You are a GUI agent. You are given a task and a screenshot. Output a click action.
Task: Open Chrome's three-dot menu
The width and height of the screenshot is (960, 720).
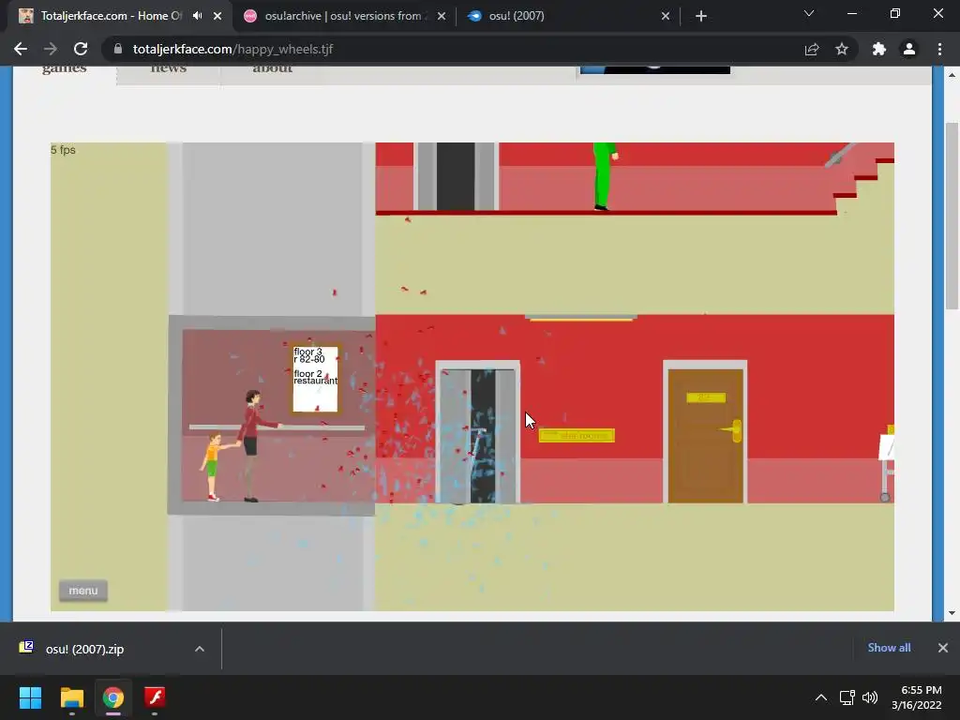pyautogui.click(x=939, y=49)
